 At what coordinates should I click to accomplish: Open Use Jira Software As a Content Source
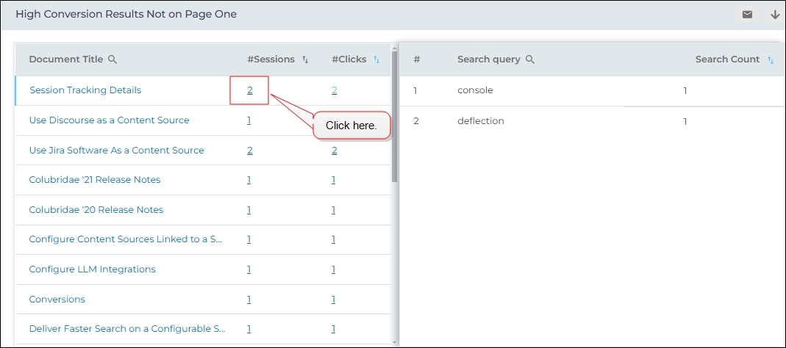(116, 151)
